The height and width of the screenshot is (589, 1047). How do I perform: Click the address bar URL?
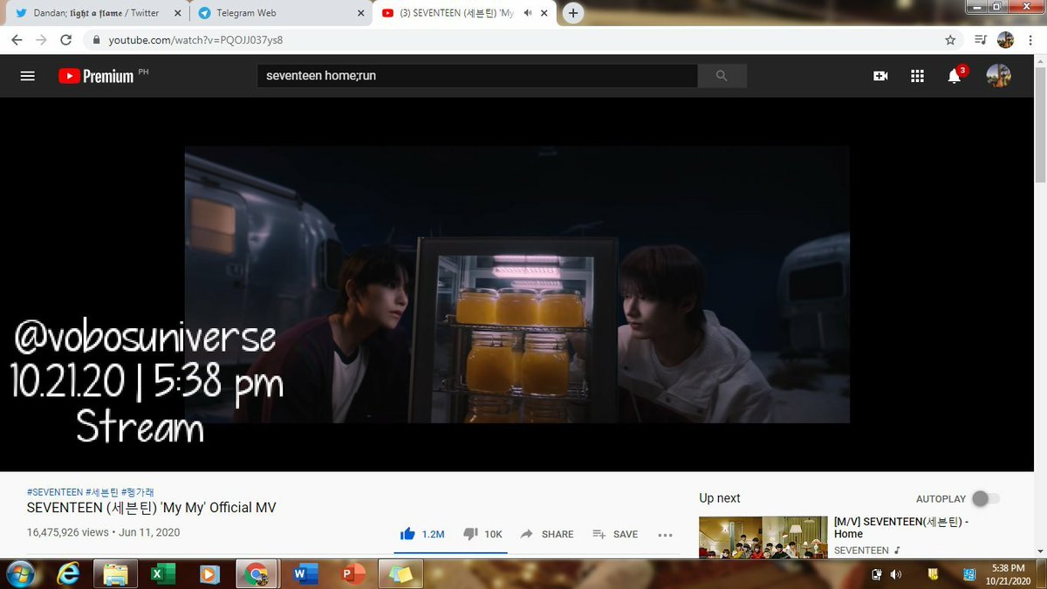coord(195,40)
